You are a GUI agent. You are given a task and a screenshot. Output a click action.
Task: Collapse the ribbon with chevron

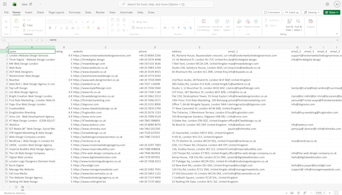(x=337, y=34)
